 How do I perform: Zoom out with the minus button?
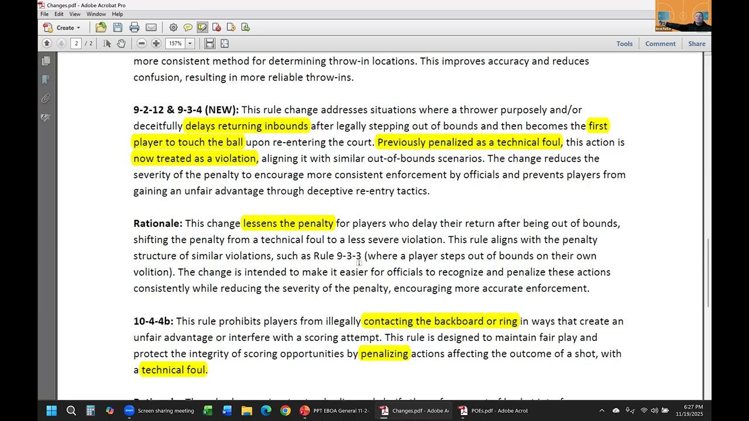coord(142,43)
